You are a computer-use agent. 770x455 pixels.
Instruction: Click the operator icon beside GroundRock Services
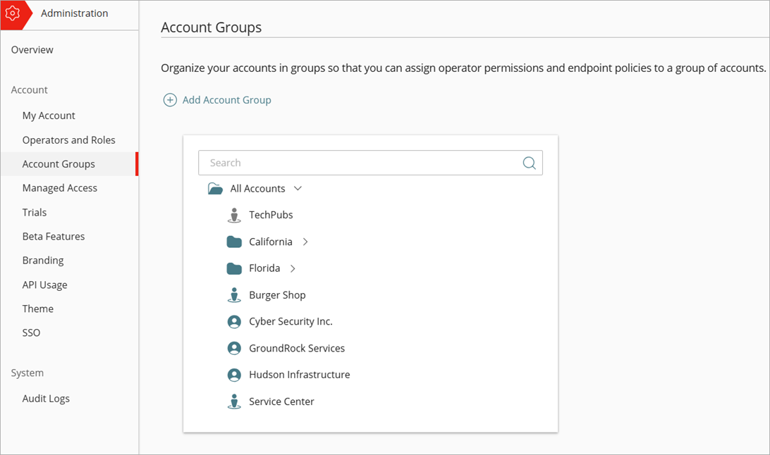234,348
